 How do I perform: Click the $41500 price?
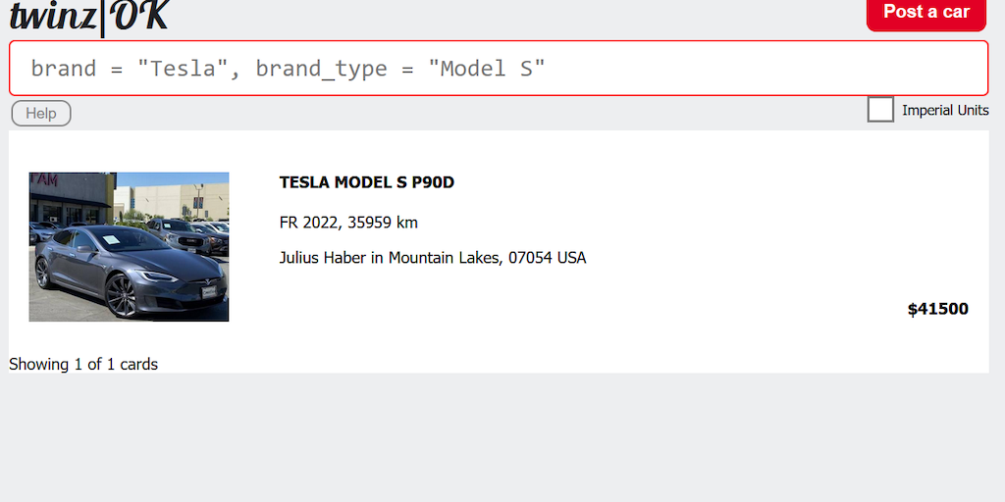(x=937, y=310)
